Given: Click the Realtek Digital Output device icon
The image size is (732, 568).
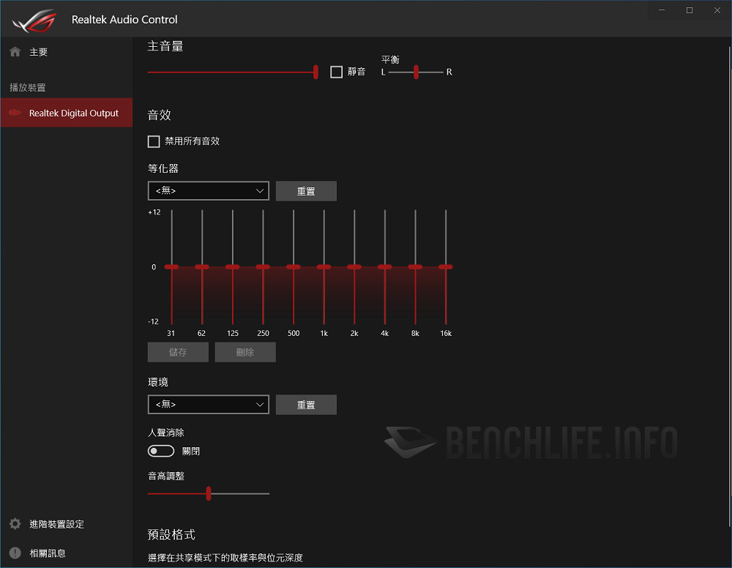Looking at the screenshot, I should (15, 113).
